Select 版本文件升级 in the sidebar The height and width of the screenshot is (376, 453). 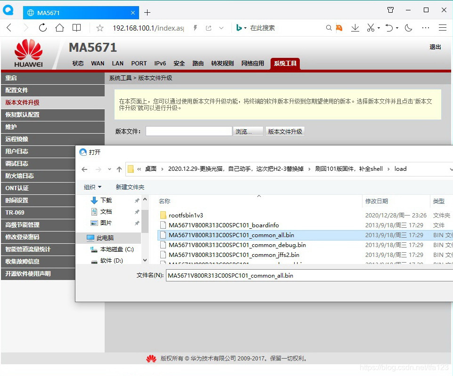tap(53, 103)
